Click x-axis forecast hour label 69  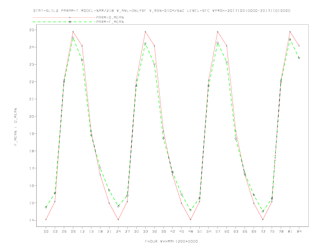[254, 231]
